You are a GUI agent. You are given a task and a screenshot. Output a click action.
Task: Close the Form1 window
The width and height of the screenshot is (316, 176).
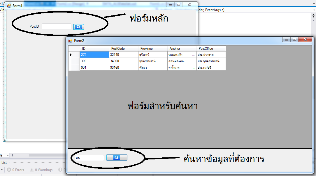[x=189, y=5]
